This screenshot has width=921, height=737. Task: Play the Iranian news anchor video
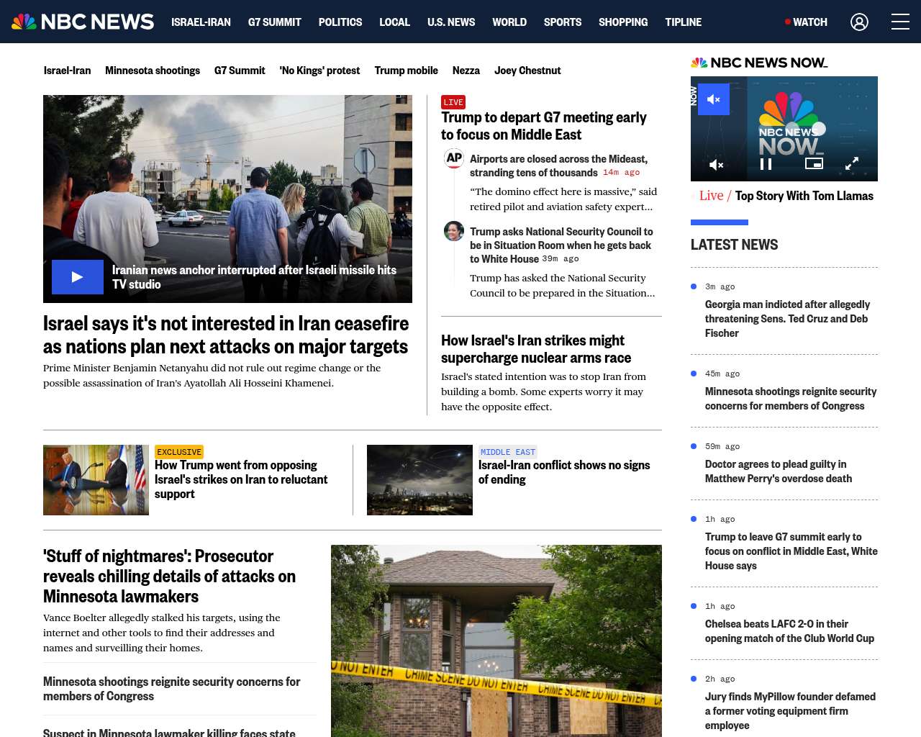78,277
